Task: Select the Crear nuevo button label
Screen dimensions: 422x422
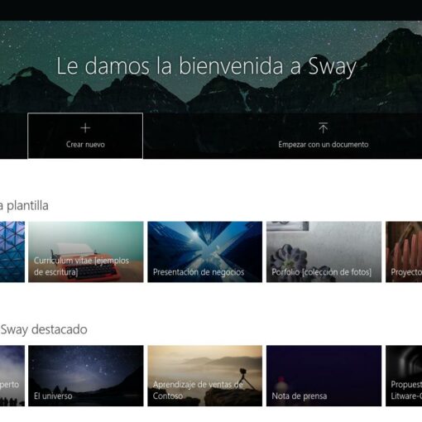Action: tap(85, 145)
